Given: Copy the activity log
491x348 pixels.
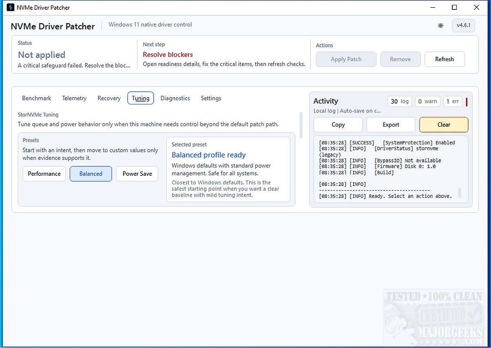Looking at the screenshot, I should click(x=338, y=125).
